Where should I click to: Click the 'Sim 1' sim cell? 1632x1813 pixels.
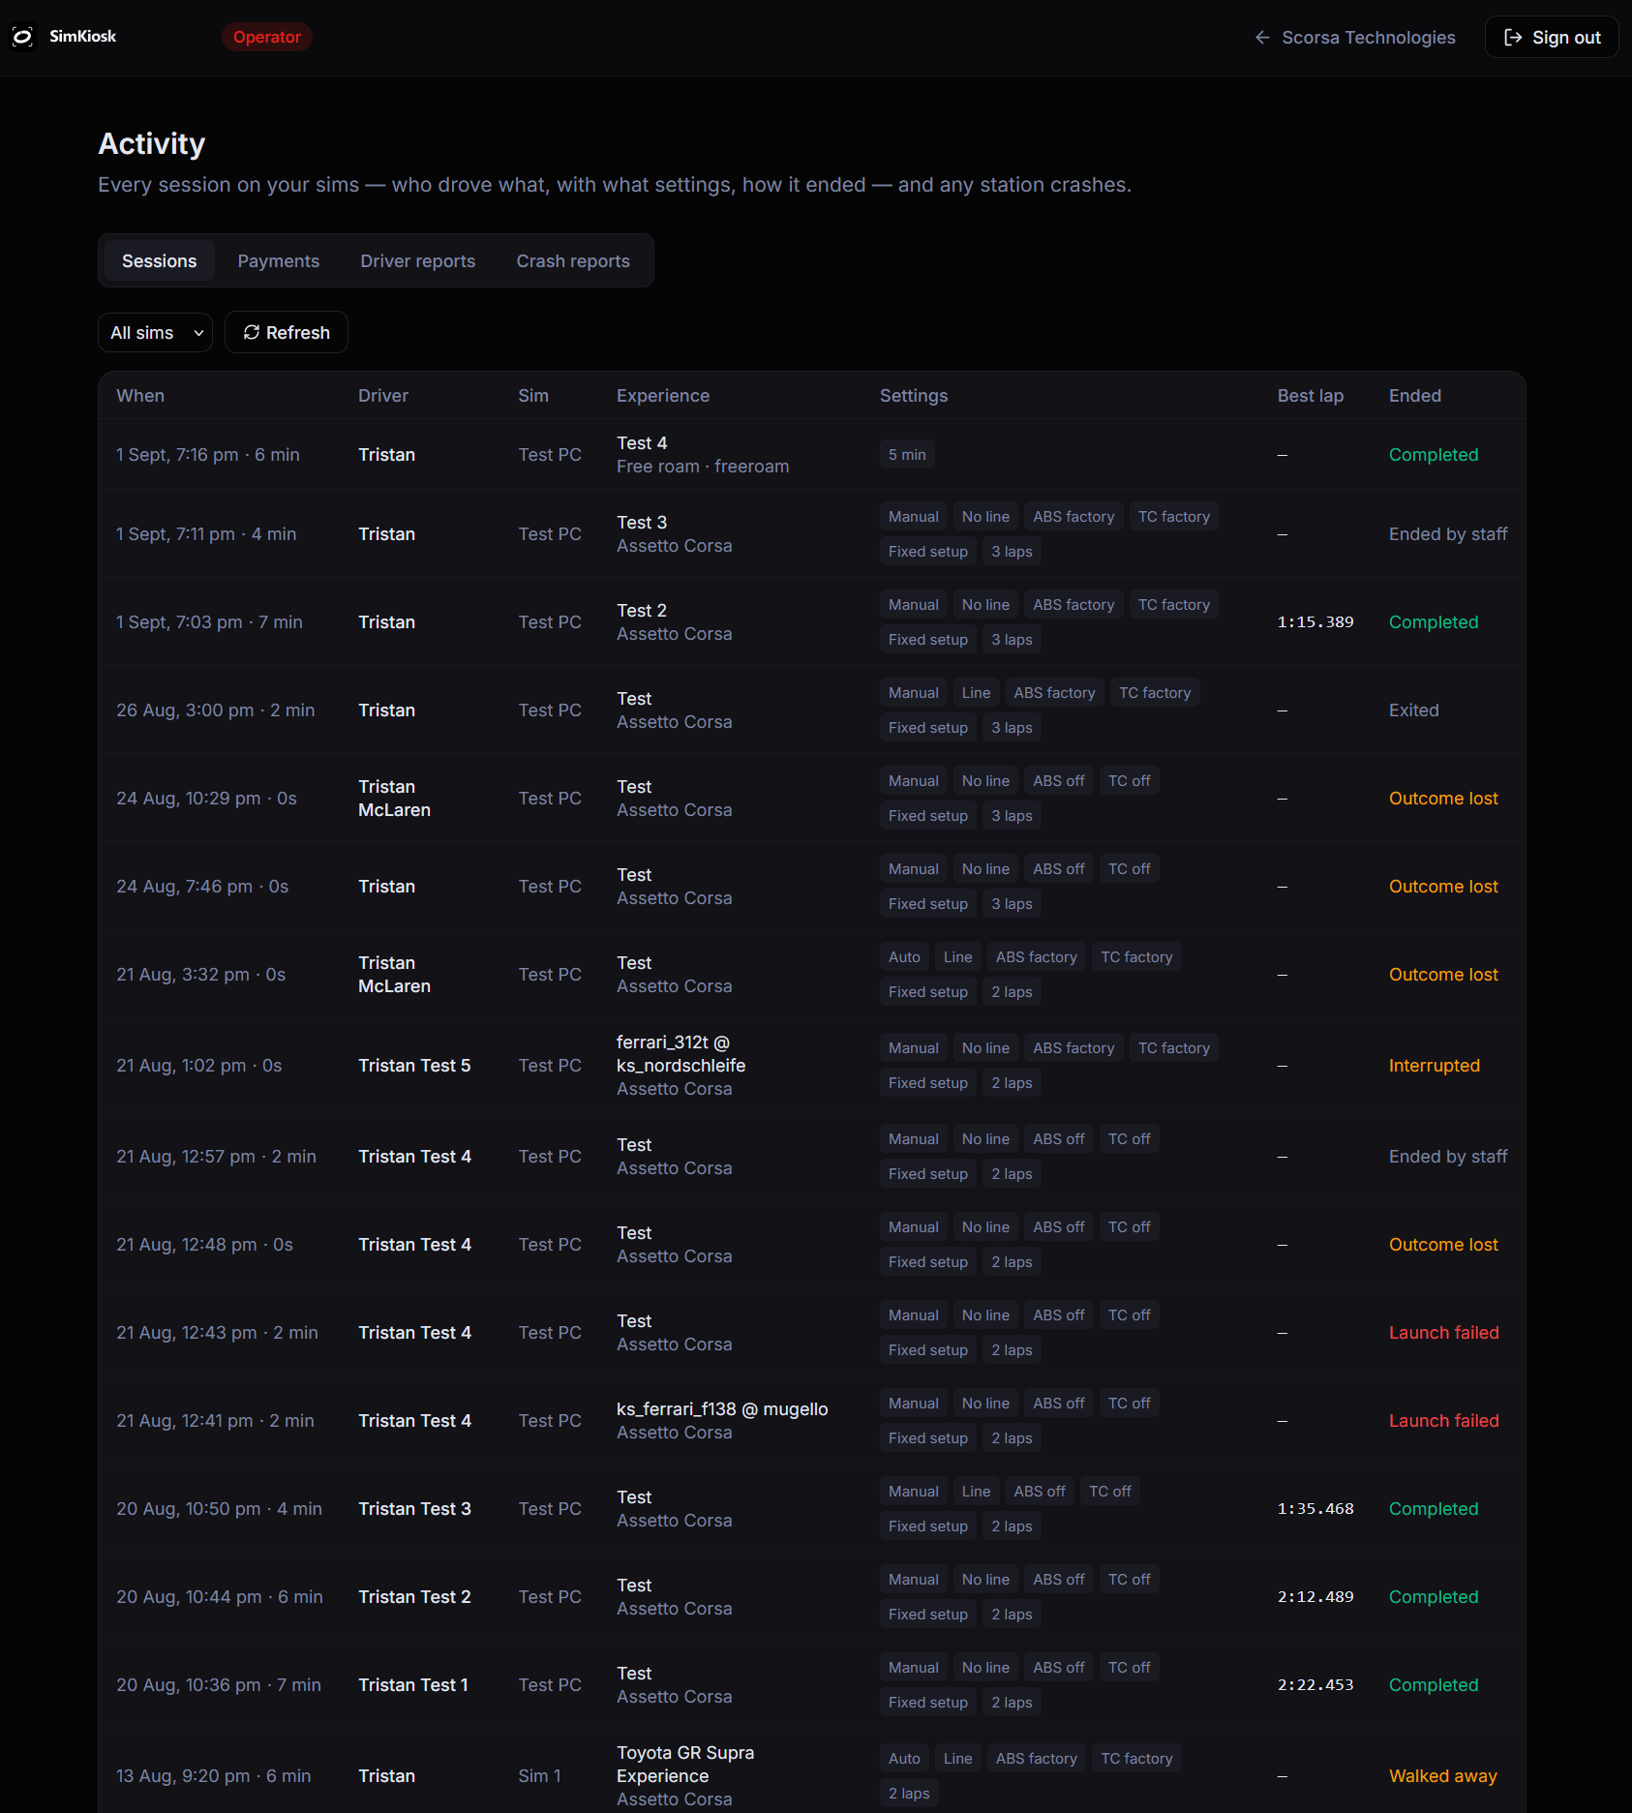click(x=539, y=1776)
